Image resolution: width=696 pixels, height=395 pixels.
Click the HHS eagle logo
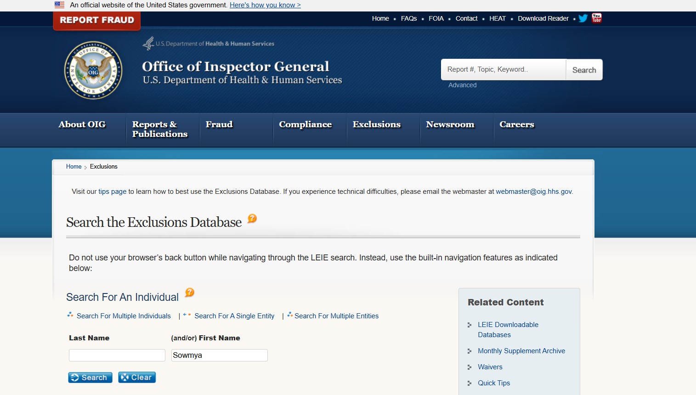(148, 43)
